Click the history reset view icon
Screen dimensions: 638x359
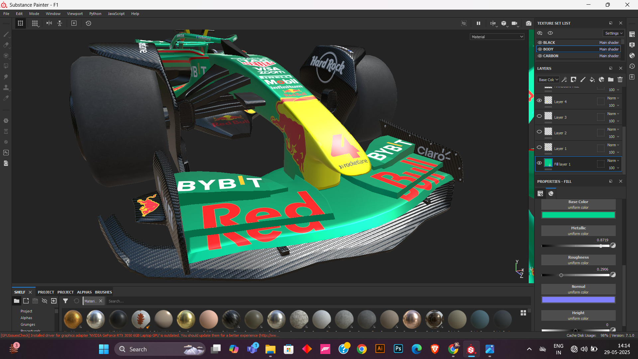88,23
